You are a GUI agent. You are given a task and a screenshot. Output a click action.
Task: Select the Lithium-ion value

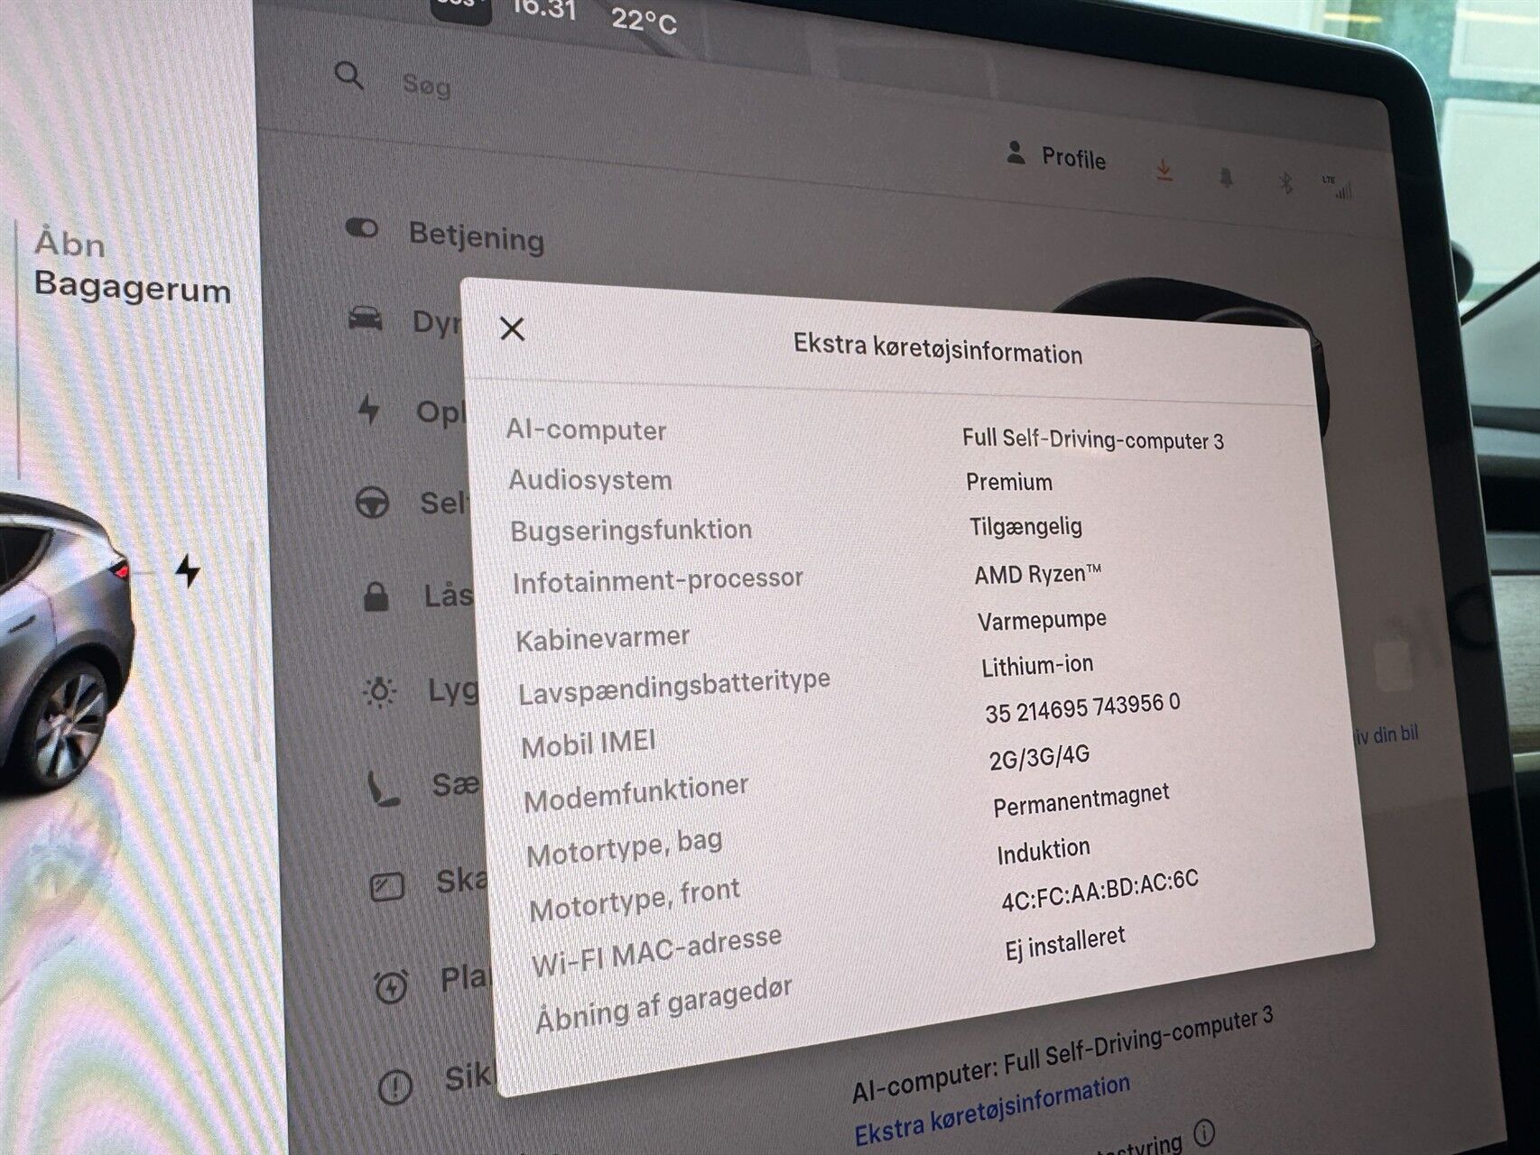click(1037, 666)
